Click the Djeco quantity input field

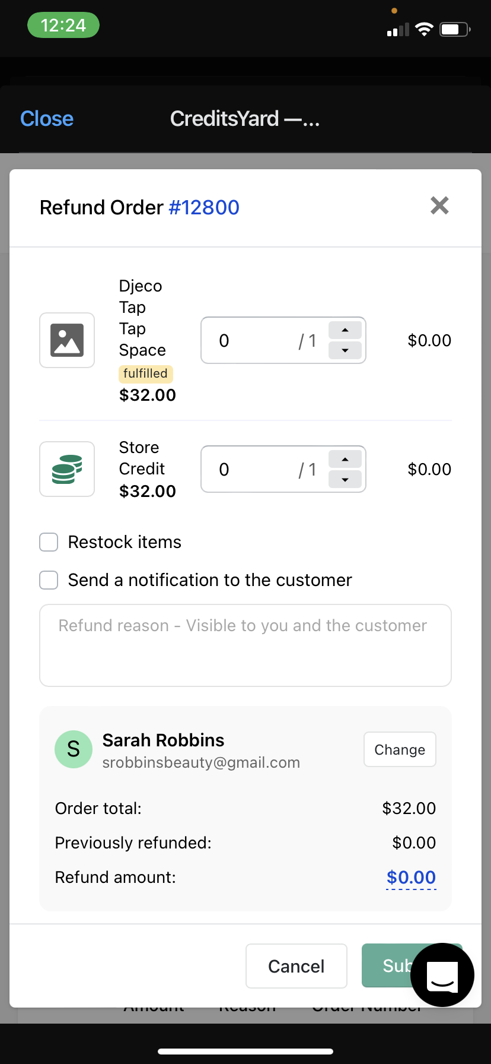coord(255,340)
